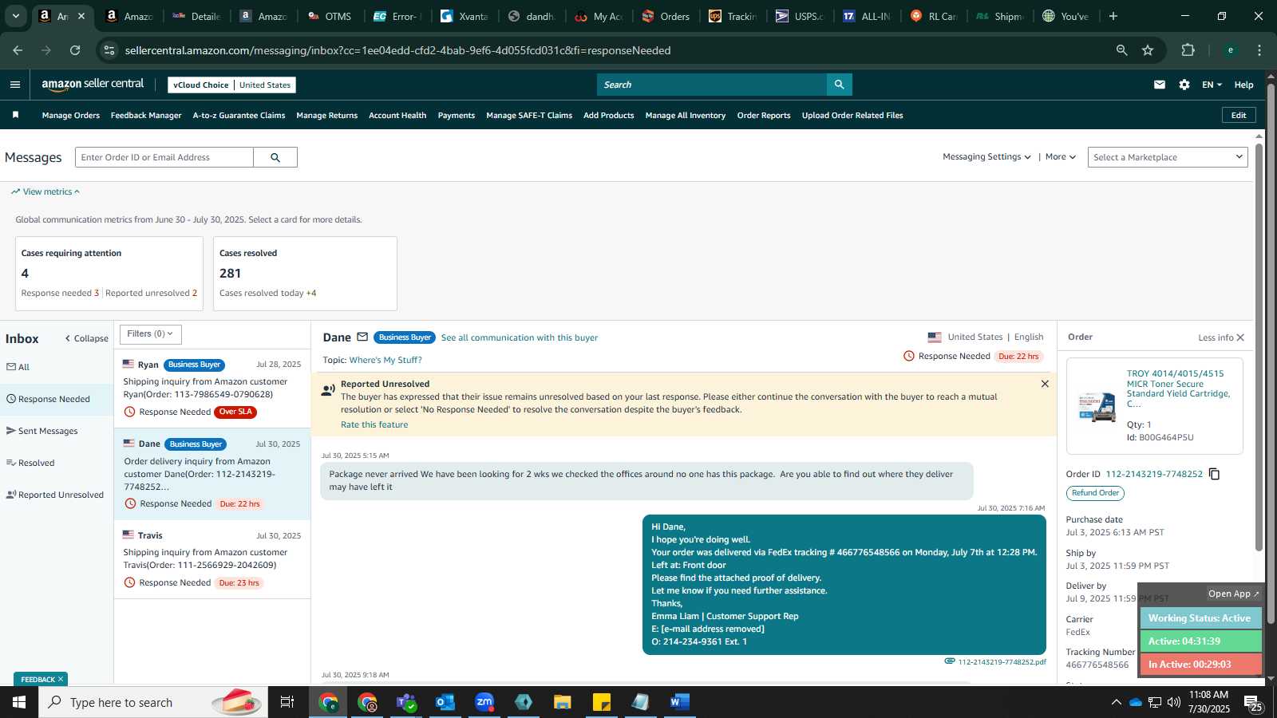
Task: Open the EN language dropdown
Action: [x=1212, y=85]
